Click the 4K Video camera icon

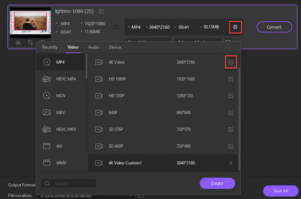[x=99, y=62]
